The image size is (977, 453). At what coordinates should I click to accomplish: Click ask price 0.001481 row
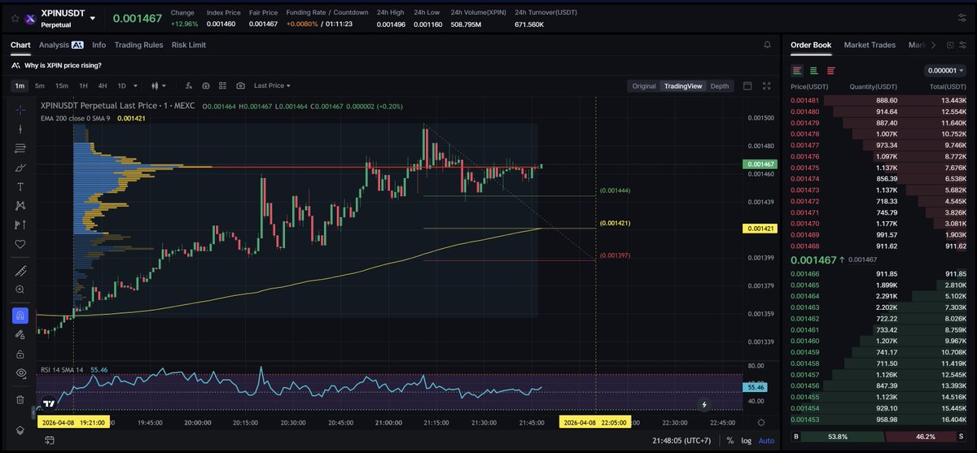coord(878,100)
